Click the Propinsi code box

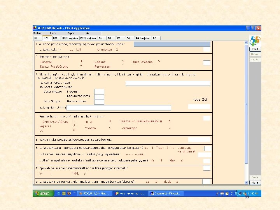pyautogui.click(x=99, y=91)
